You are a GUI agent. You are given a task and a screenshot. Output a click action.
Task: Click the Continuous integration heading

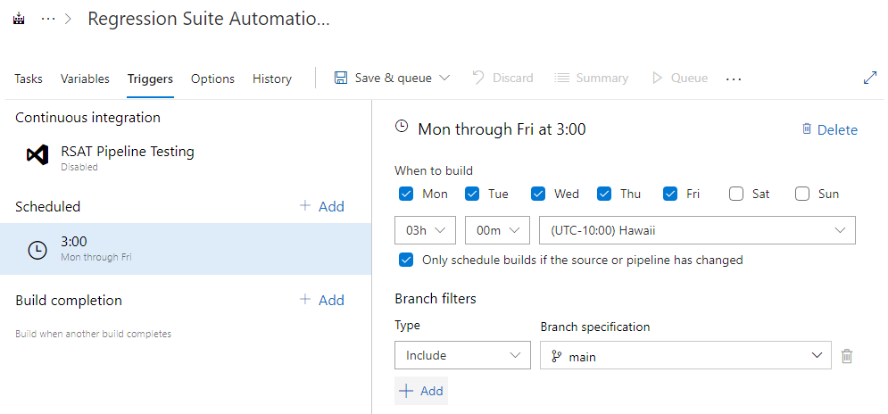pyautogui.click(x=87, y=118)
